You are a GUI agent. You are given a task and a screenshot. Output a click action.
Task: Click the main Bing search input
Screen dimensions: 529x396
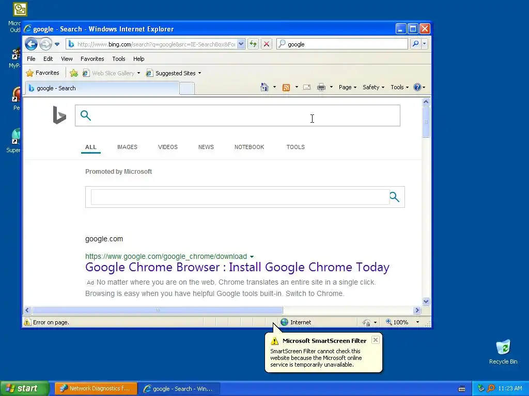click(238, 115)
